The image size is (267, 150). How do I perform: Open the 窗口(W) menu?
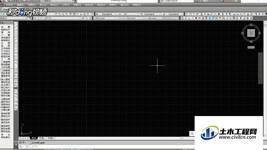click(125, 5)
